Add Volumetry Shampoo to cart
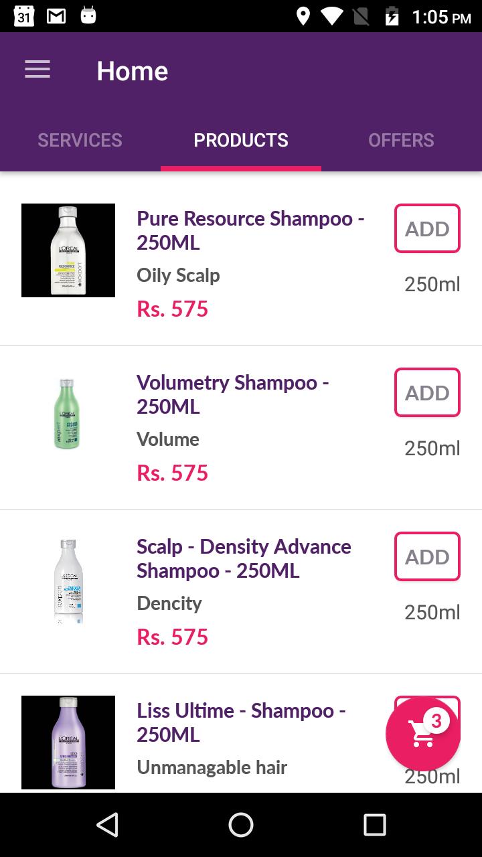Screen dimensions: 482x857 427,392
